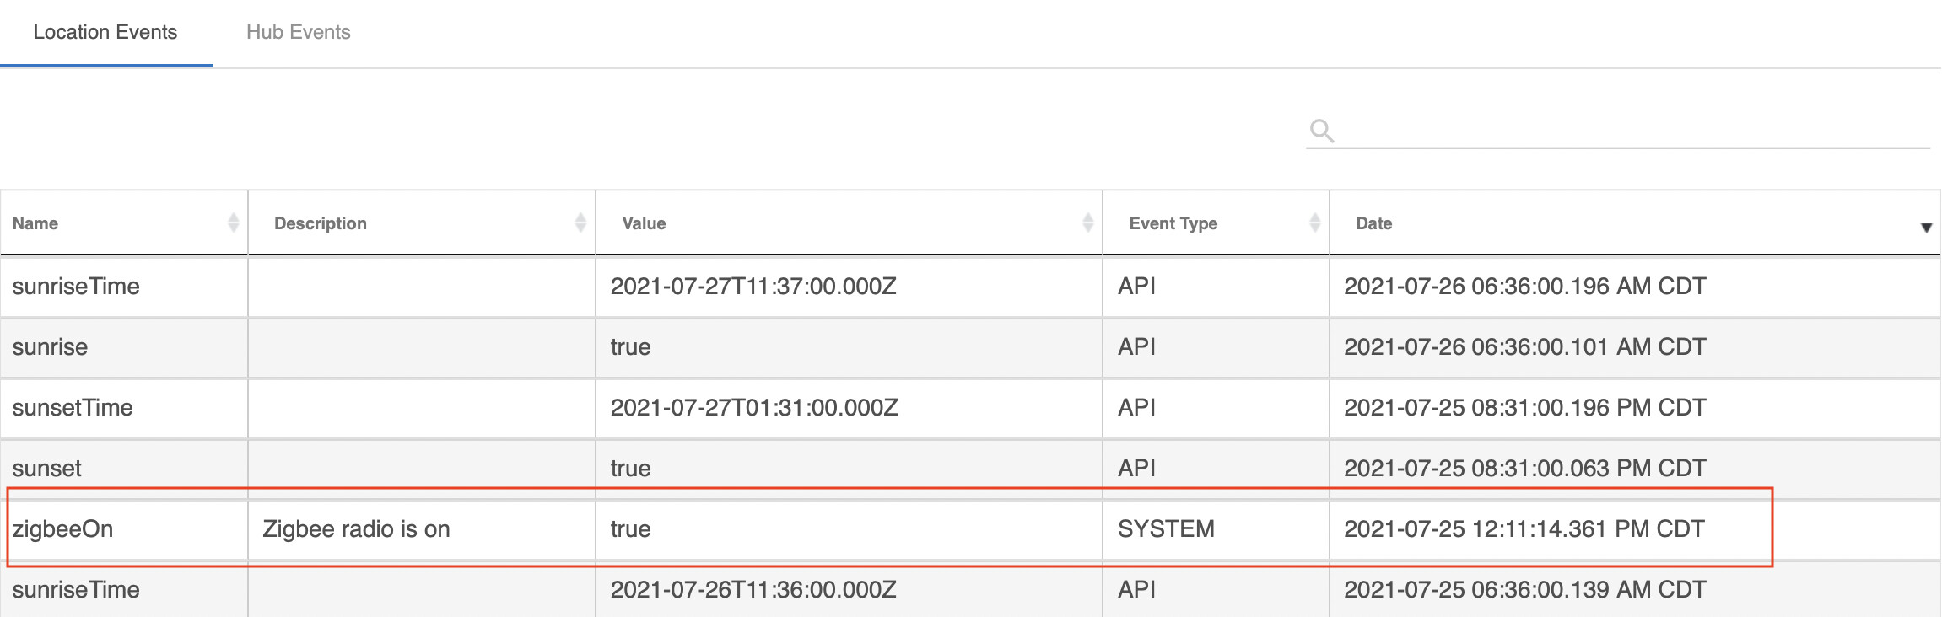Sort table by Description column arrows

[580, 223]
